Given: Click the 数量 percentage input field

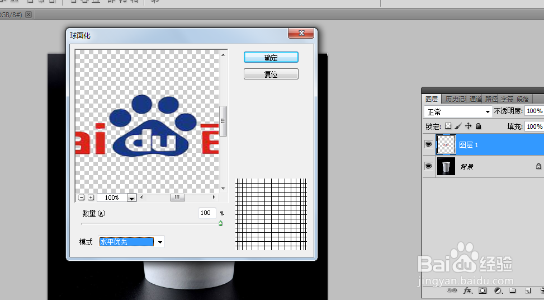Looking at the screenshot, I should (x=207, y=213).
